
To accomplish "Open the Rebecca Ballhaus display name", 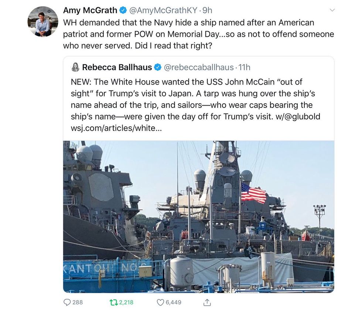I will click(117, 67).
